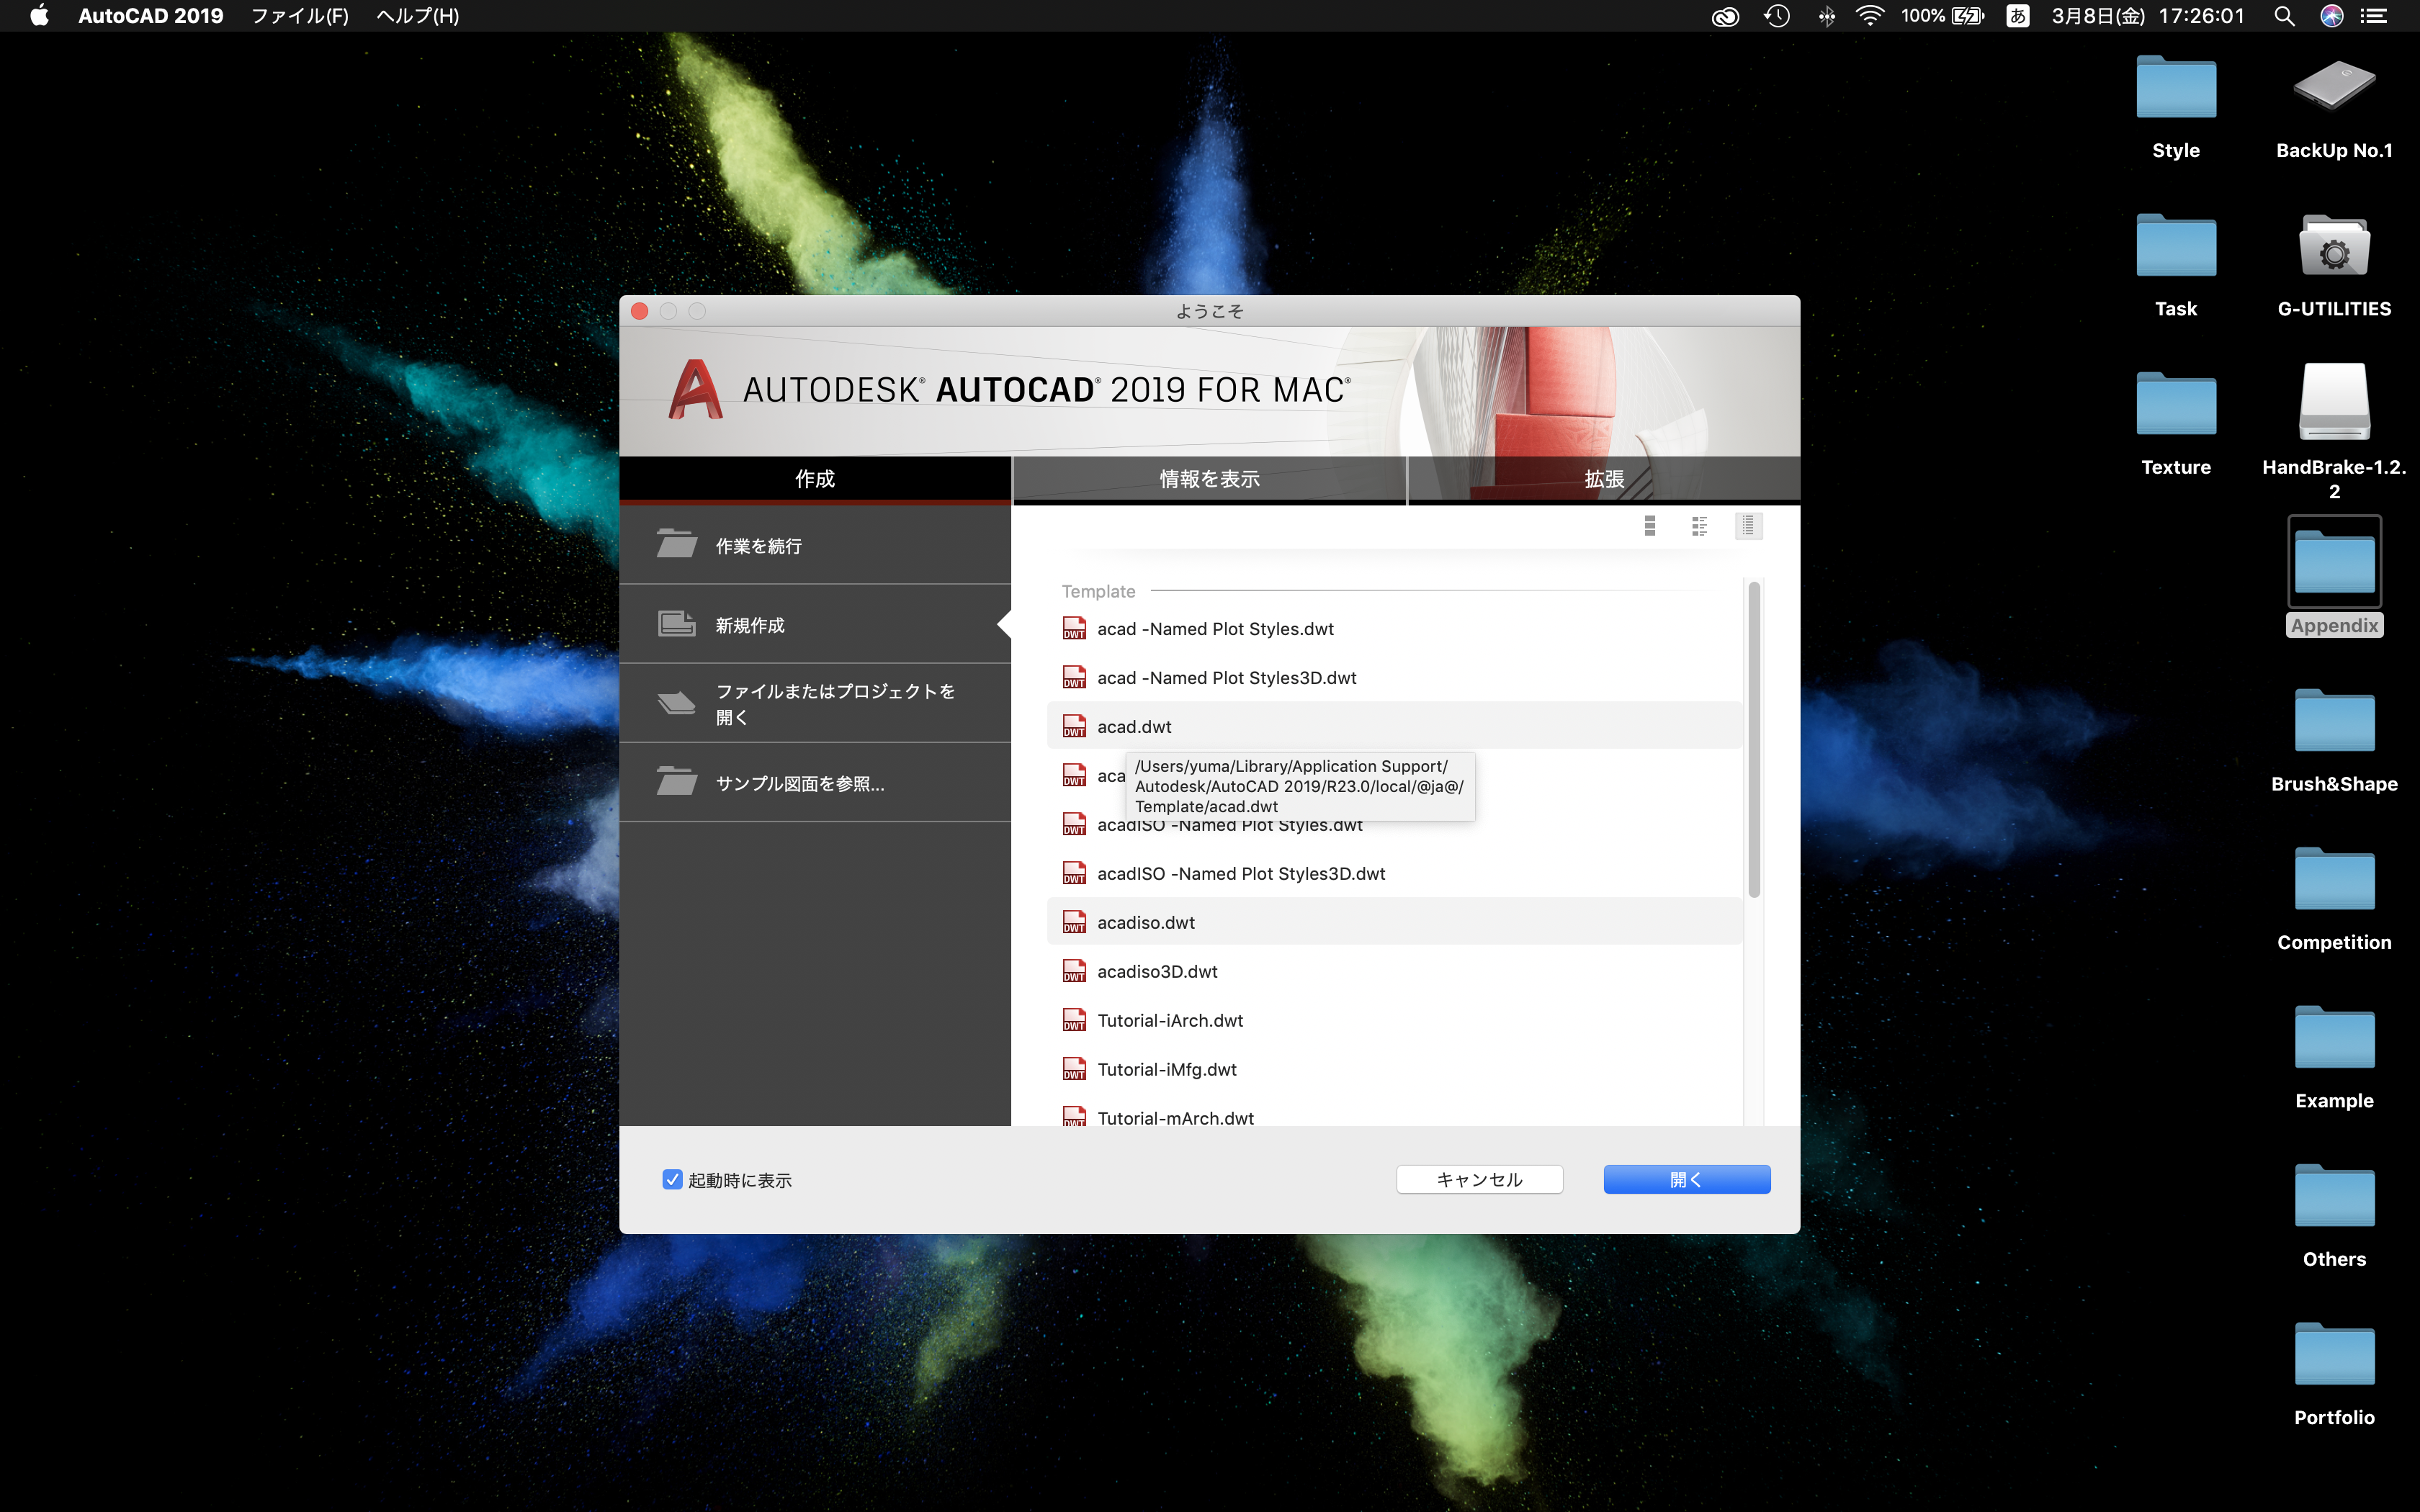
Task: Click DWT icon of acadISO -Named Plot Styles3D.dwt
Action: coord(1074,873)
